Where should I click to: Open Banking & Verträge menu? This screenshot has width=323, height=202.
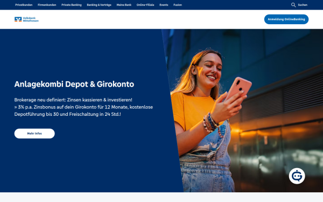click(99, 5)
